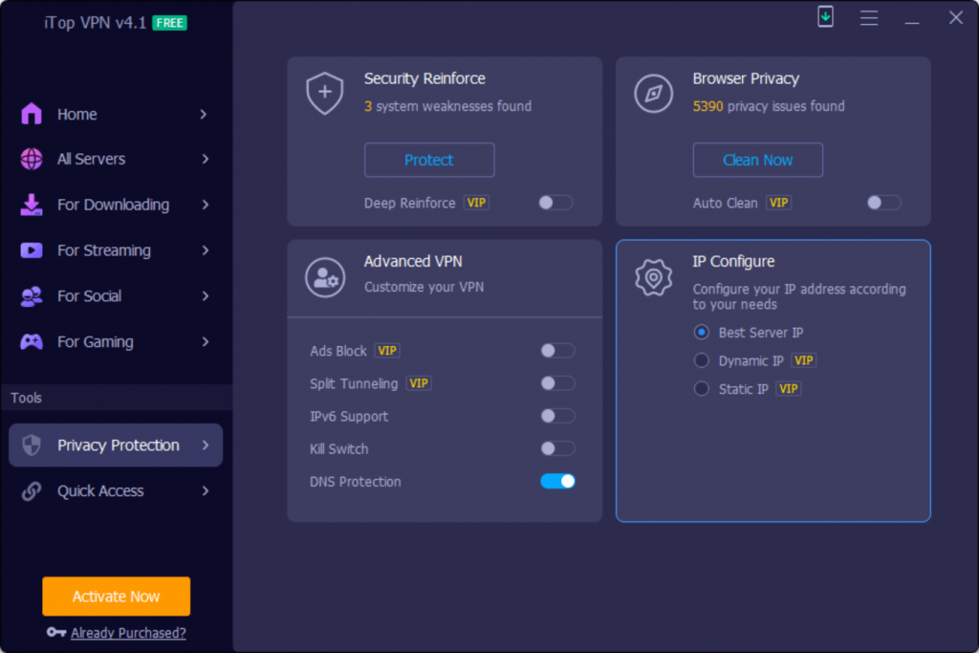Open the Already Purchased? link
Viewport: 979px width, 653px height.
128,633
